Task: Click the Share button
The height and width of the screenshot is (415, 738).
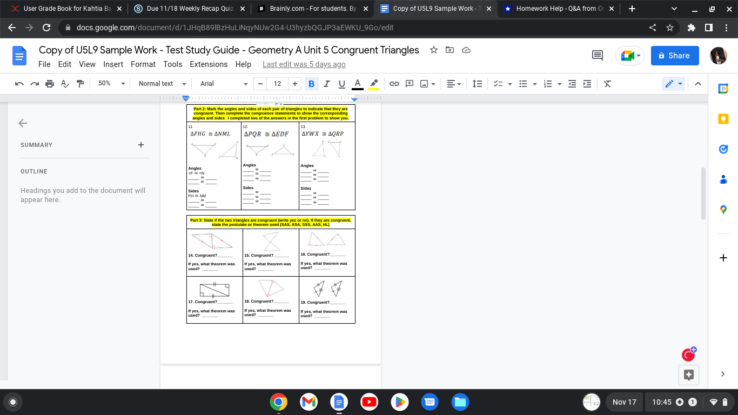Action: pos(674,55)
